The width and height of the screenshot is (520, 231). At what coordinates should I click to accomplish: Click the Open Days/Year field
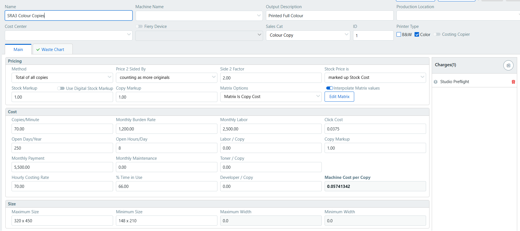(62, 148)
